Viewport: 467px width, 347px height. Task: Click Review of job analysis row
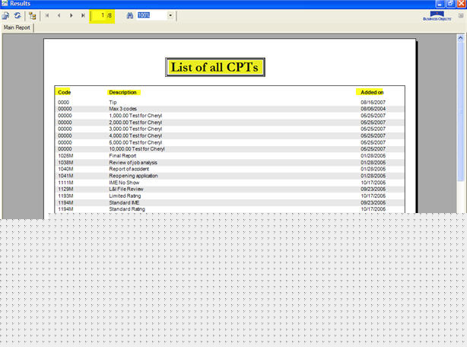(x=230, y=163)
